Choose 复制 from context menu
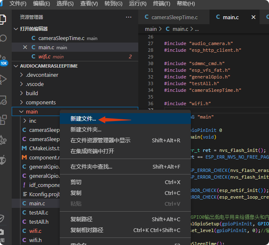The image size is (269, 245). (x=125, y=193)
